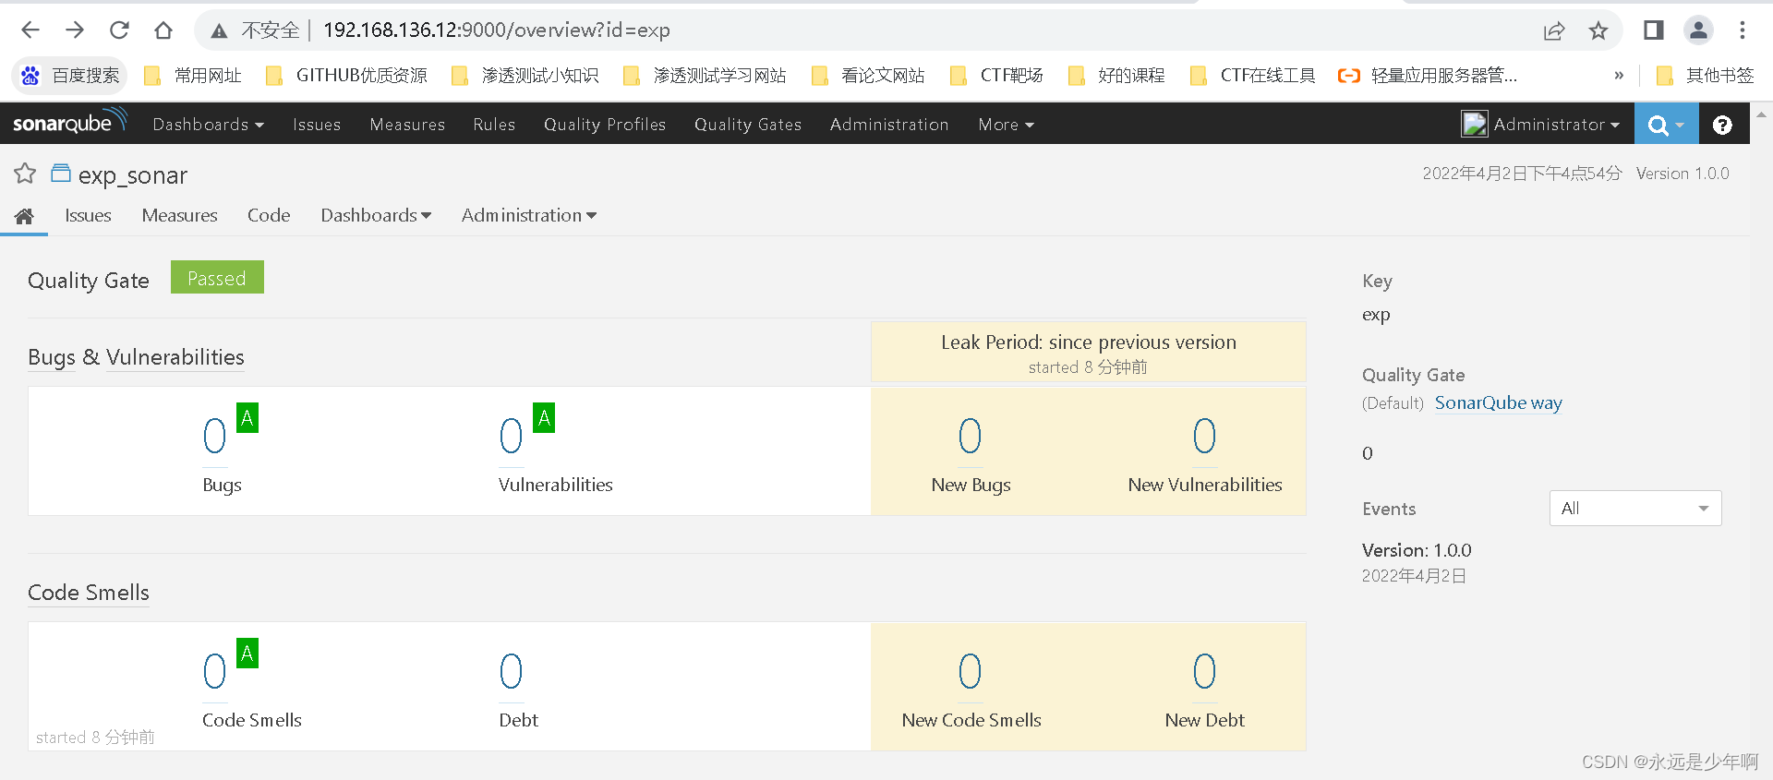Open the New Code Smells count
The width and height of the screenshot is (1773, 780).
click(x=970, y=671)
